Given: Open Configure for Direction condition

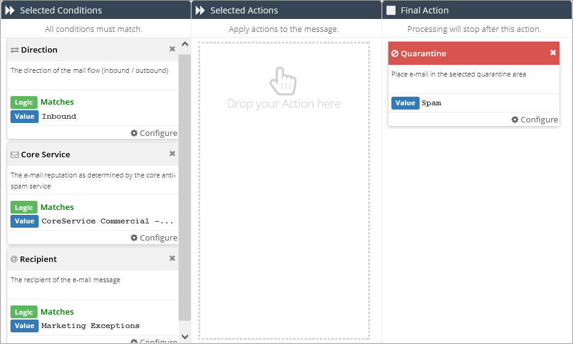Looking at the screenshot, I should point(154,133).
